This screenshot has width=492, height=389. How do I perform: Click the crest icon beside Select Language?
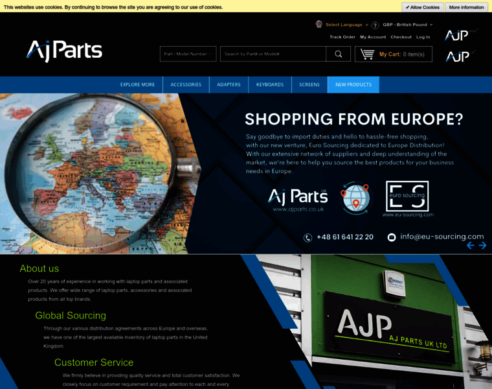[319, 24]
